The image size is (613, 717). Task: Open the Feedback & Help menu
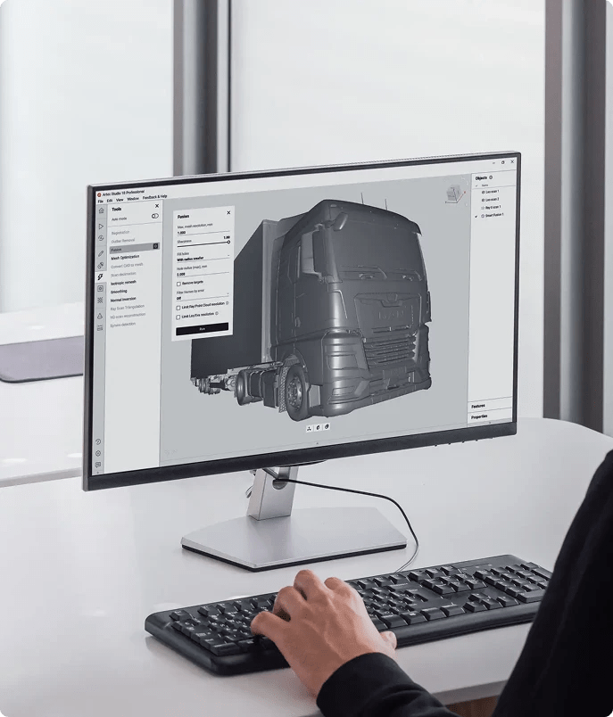[x=154, y=197]
